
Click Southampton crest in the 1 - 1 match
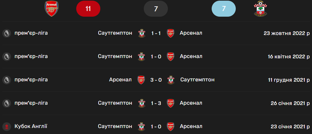click(x=142, y=33)
